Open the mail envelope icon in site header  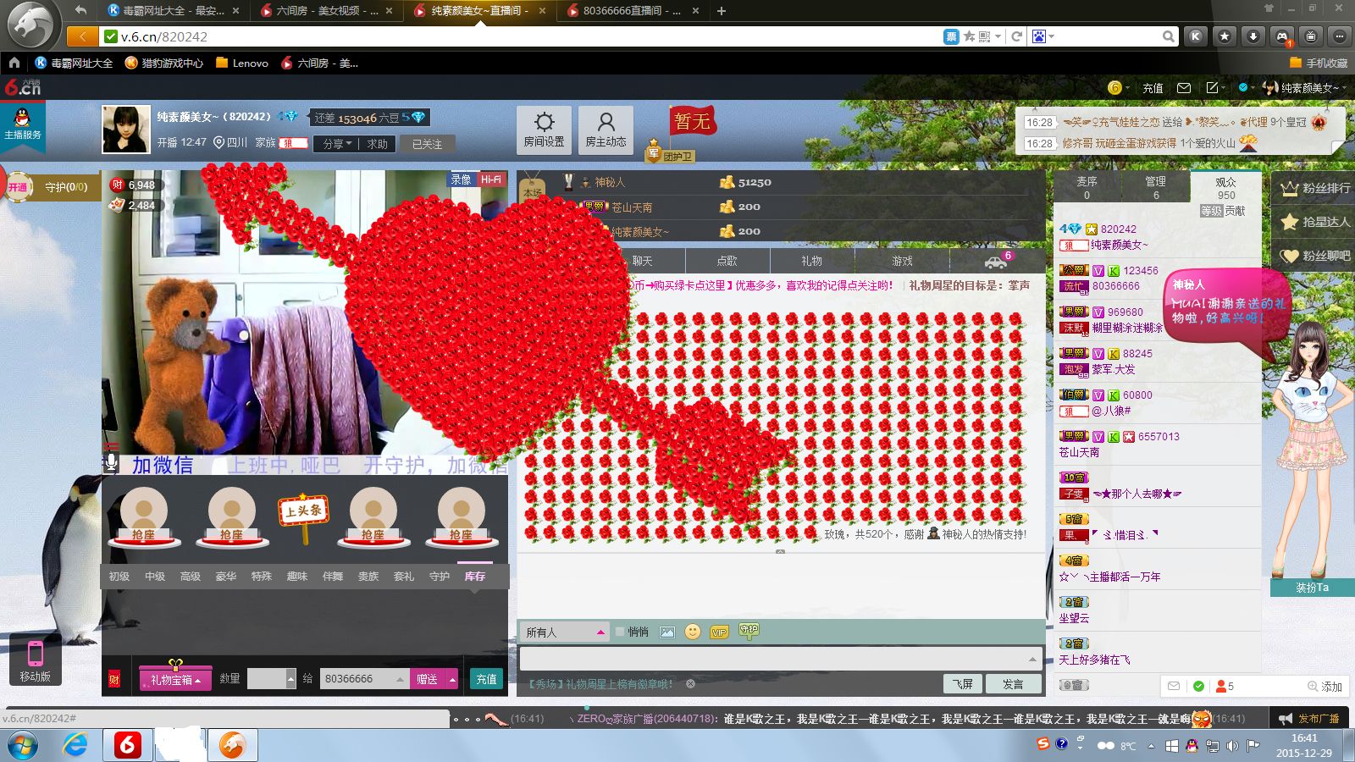1184,88
